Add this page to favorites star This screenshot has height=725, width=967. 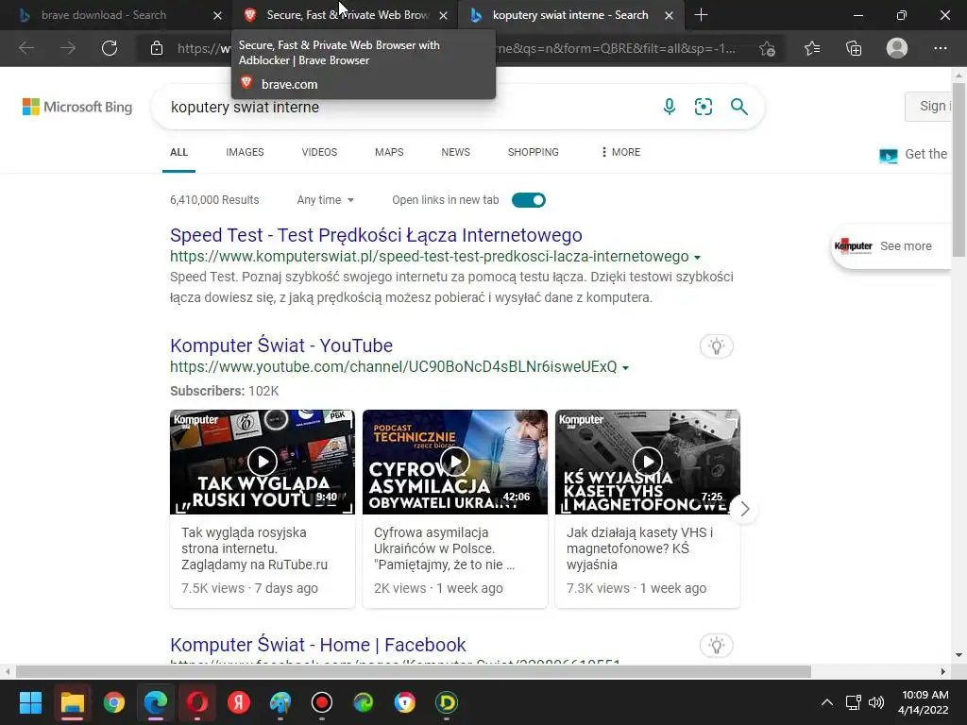tap(767, 49)
